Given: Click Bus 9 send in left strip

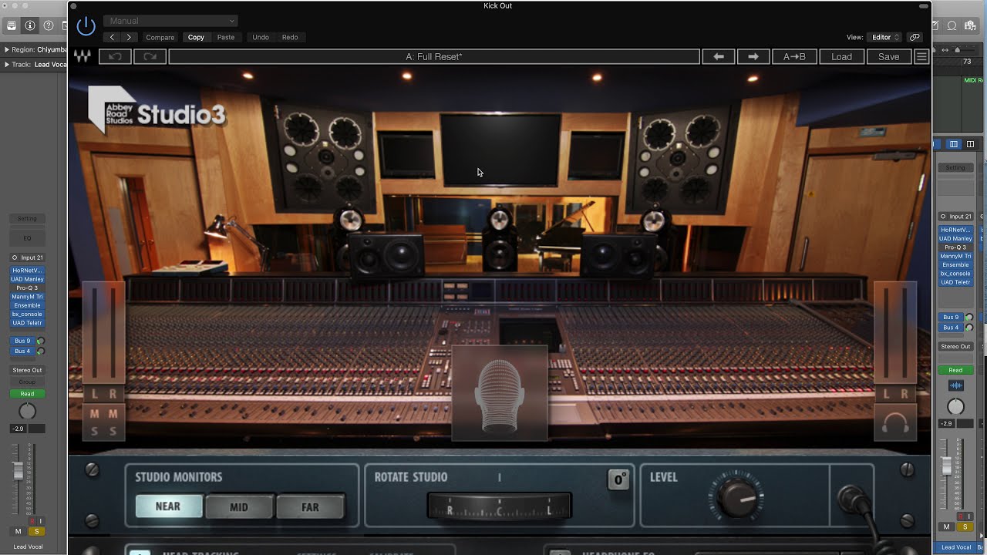Looking at the screenshot, I should point(23,341).
